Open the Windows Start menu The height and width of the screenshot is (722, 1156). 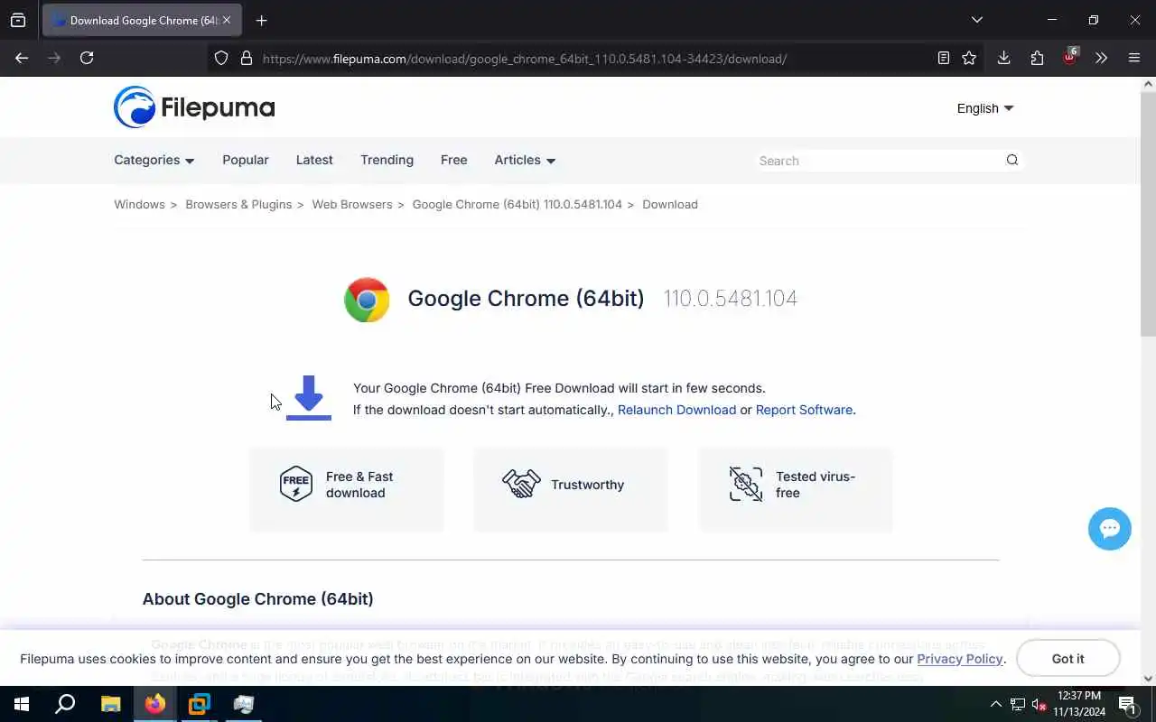click(22, 704)
